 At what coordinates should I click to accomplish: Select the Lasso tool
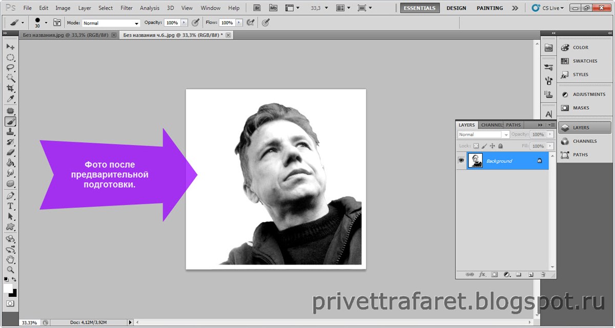pyautogui.click(x=10, y=68)
